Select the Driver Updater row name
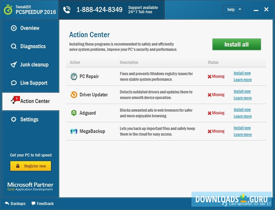 pyautogui.click(x=94, y=95)
